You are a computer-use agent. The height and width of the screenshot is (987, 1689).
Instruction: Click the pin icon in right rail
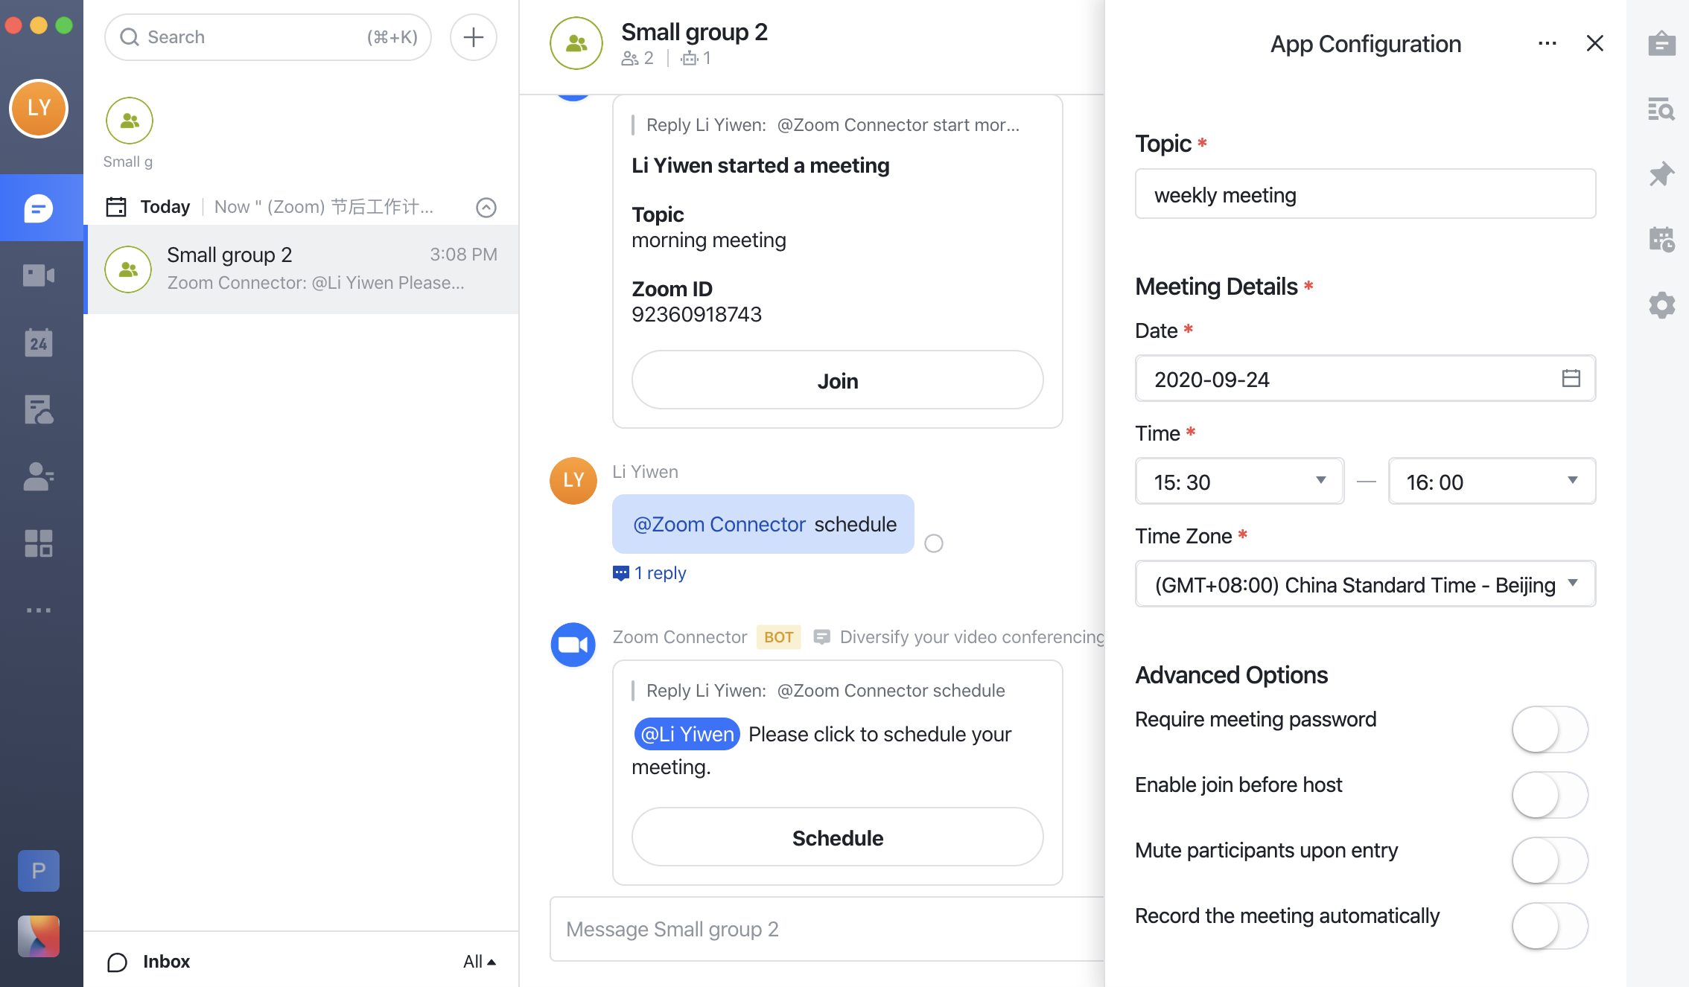pos(1661,175)
